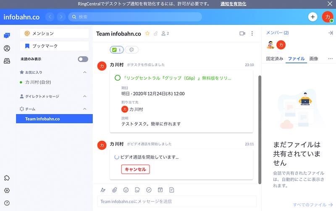Screen dimensions: 336x211
Task: Start a video call with camera icon
Action: coord(242,34)
